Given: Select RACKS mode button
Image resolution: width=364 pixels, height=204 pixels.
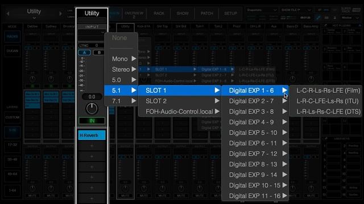Looking at the screenshot, I should point(13,36).
